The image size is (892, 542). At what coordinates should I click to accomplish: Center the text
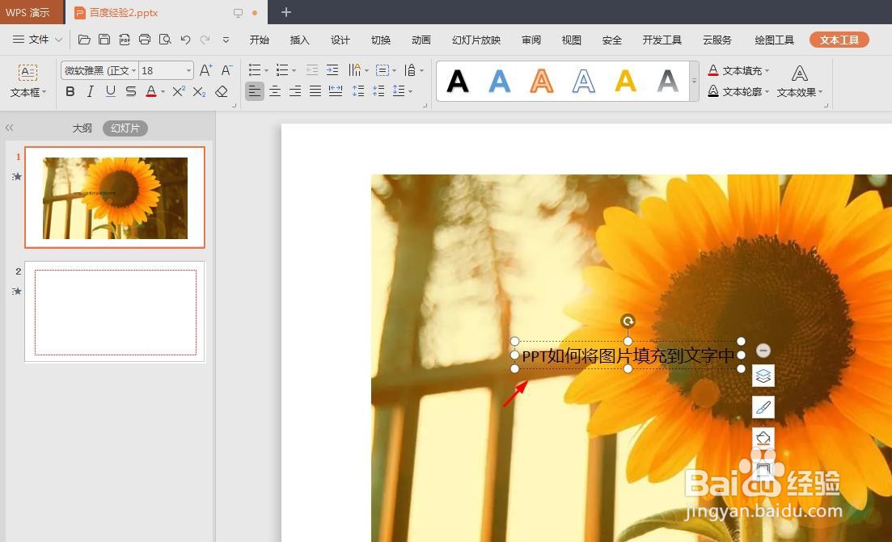[275, 91]
